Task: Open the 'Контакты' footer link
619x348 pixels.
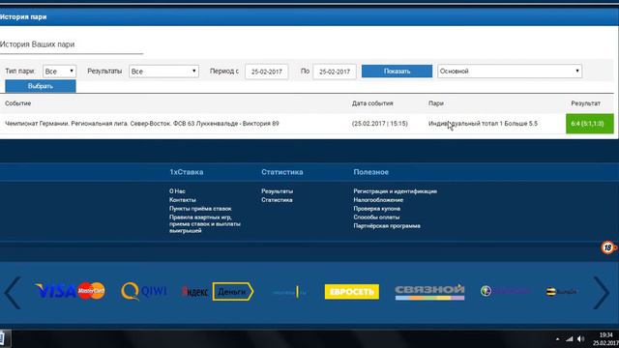Action: 183,200
